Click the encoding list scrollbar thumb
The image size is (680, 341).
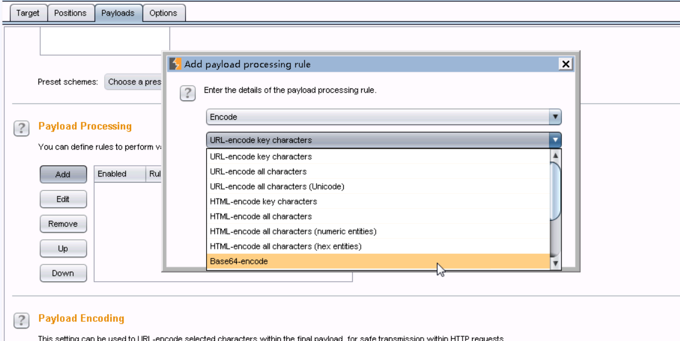coord(555,190)
